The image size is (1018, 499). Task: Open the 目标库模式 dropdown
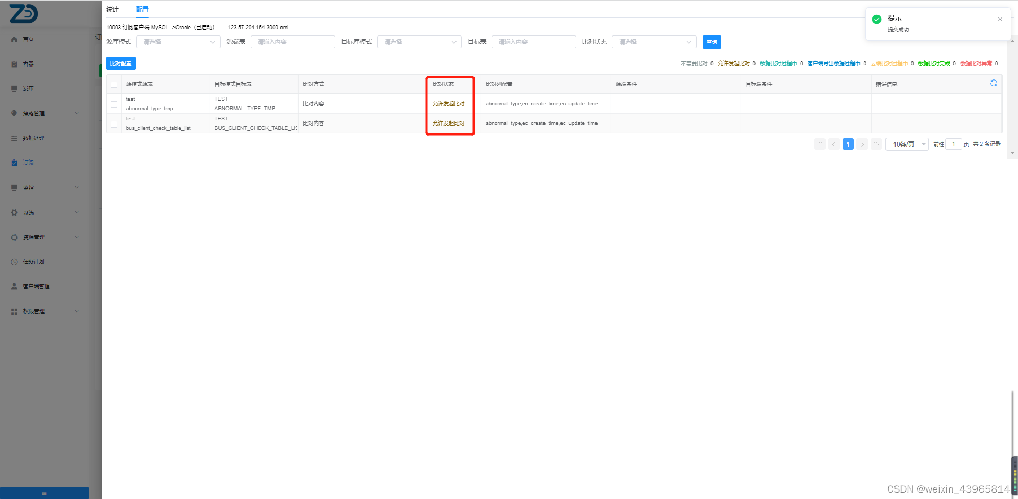point(419,42)
